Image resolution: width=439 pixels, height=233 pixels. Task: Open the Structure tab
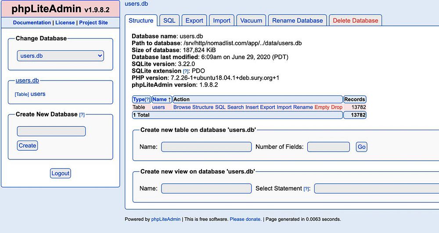pos(141,21)
